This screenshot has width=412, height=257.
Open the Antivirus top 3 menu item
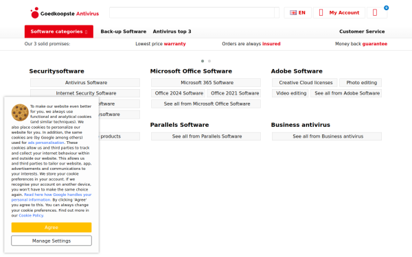pos(172,32)
